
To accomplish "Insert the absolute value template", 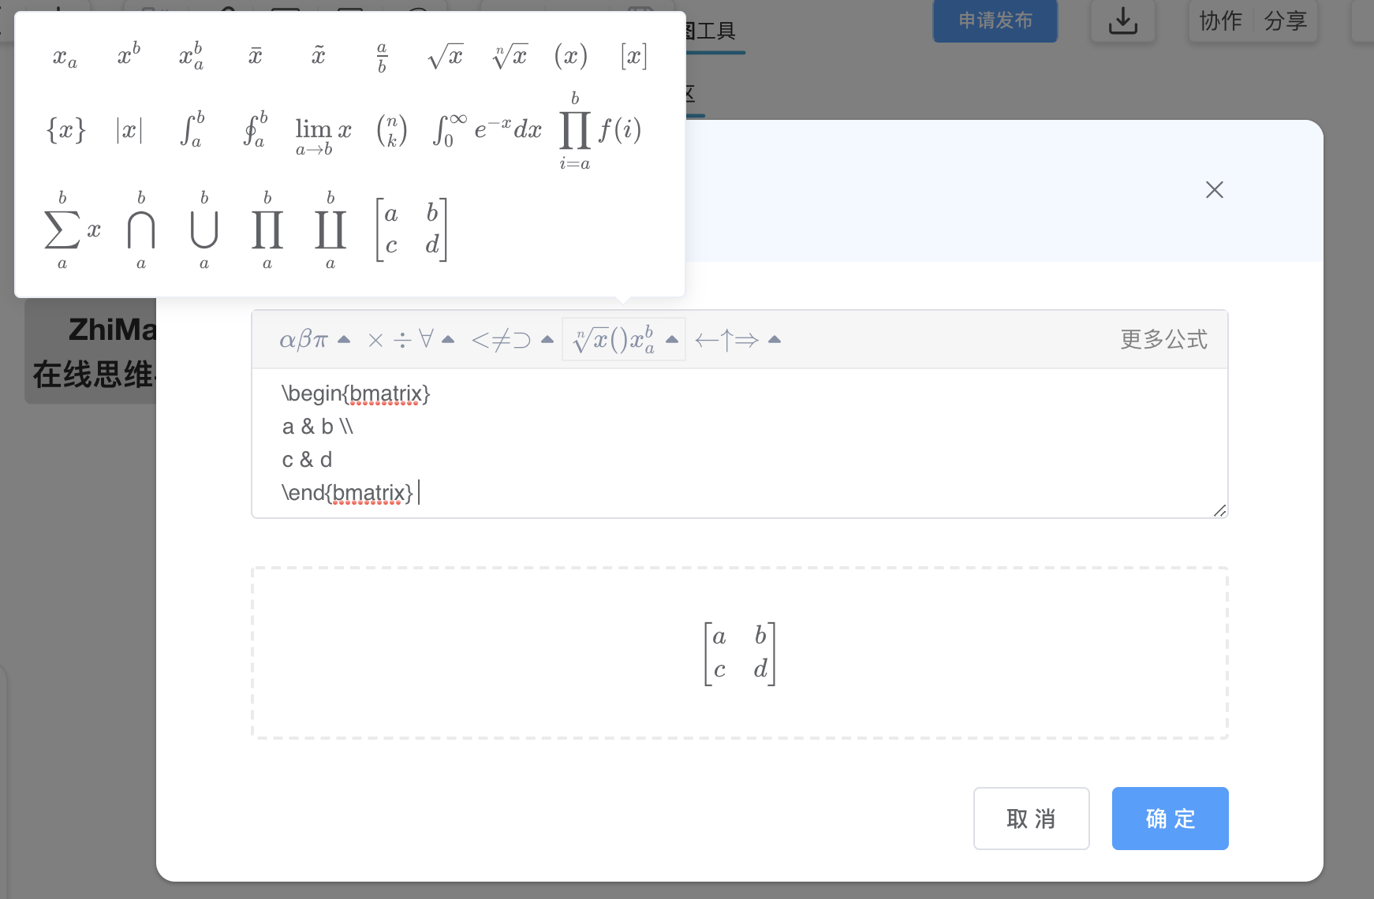I will pos(129,130).
